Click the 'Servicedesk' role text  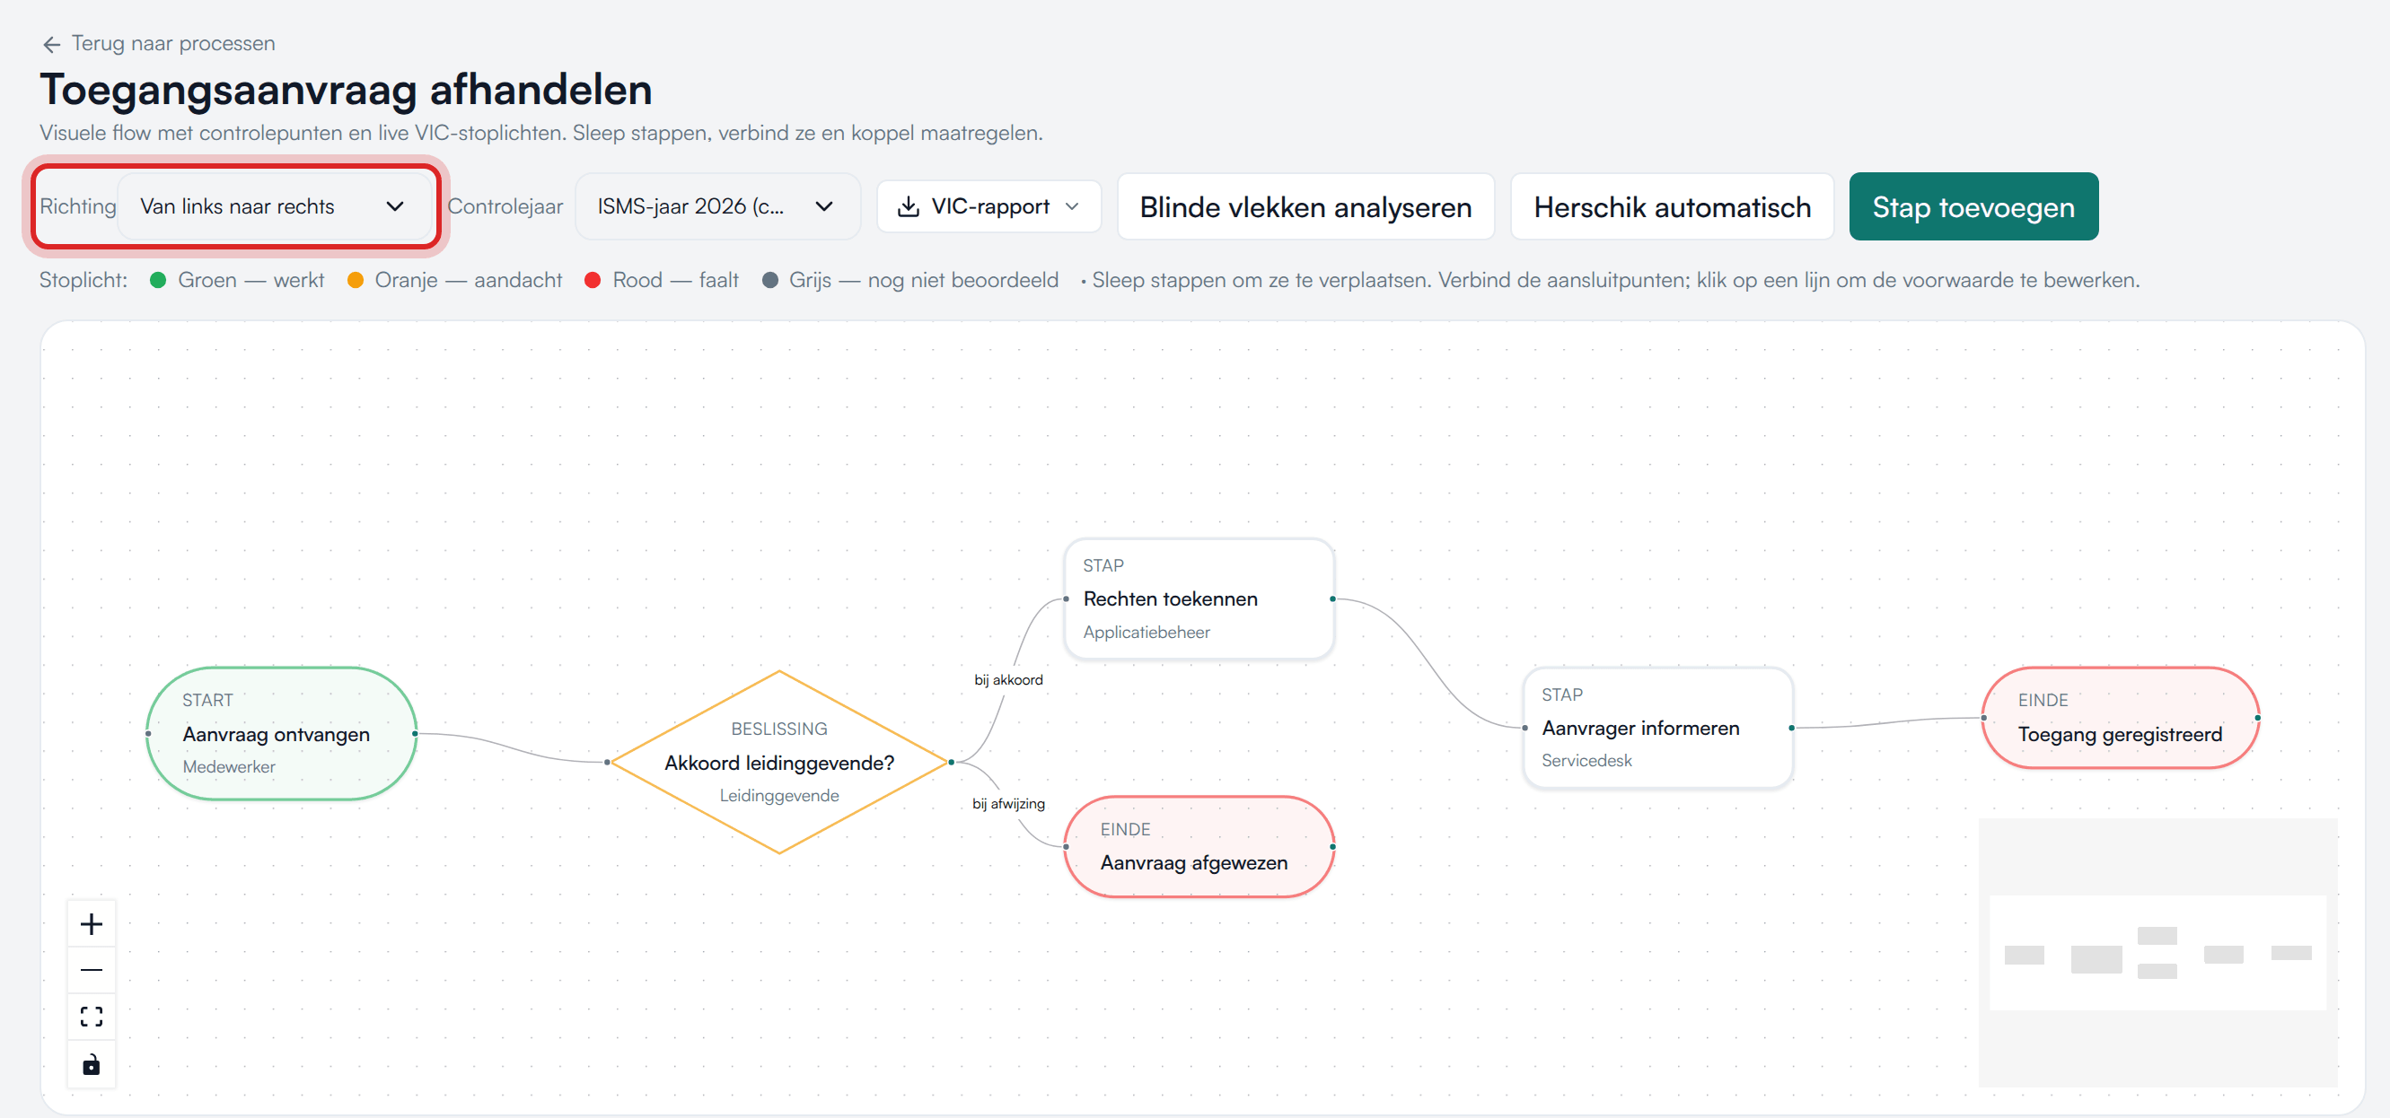pos(1586,760)
